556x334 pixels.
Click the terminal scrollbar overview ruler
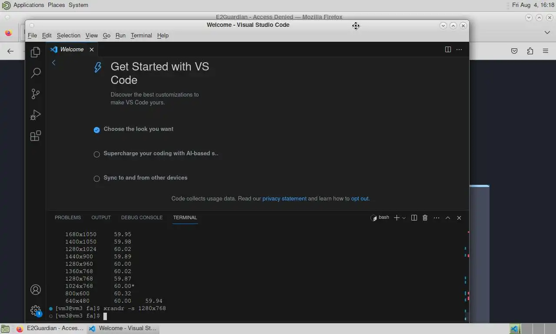click(x=467, y=274)
